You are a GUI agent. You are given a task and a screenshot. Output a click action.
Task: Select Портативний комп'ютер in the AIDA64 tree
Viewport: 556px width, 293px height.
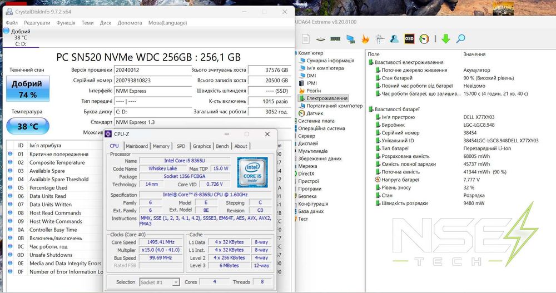click(x=334, y=106)
